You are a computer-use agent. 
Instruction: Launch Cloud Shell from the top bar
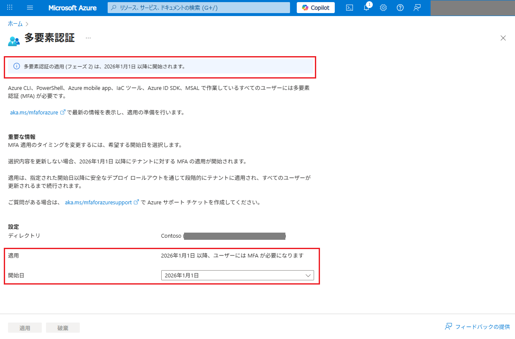tap(350, 8)
